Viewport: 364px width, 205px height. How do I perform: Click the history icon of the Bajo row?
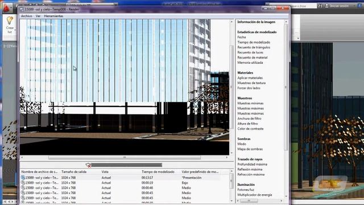point(23,183)
